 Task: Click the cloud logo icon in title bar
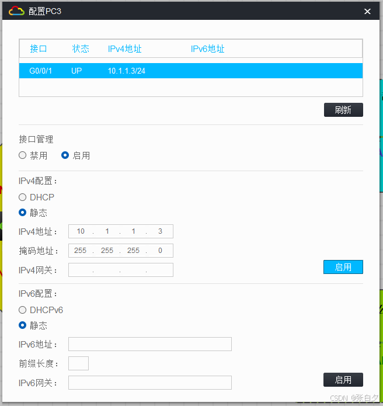16,11
